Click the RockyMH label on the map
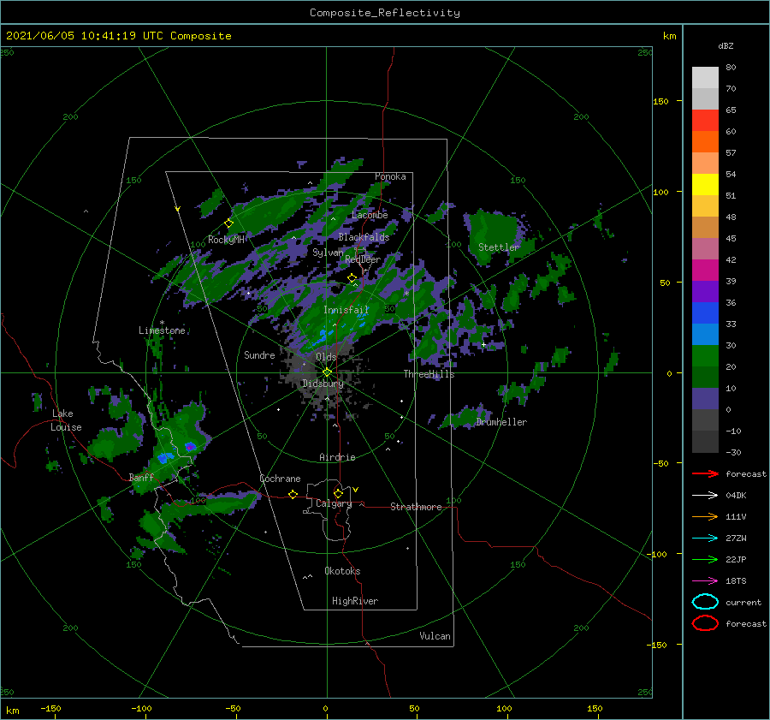Screen dimensions: 770x720 (x=226, y=240)
